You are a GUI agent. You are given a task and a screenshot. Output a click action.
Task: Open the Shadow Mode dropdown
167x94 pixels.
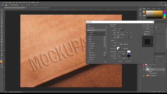tap(122, 56)
